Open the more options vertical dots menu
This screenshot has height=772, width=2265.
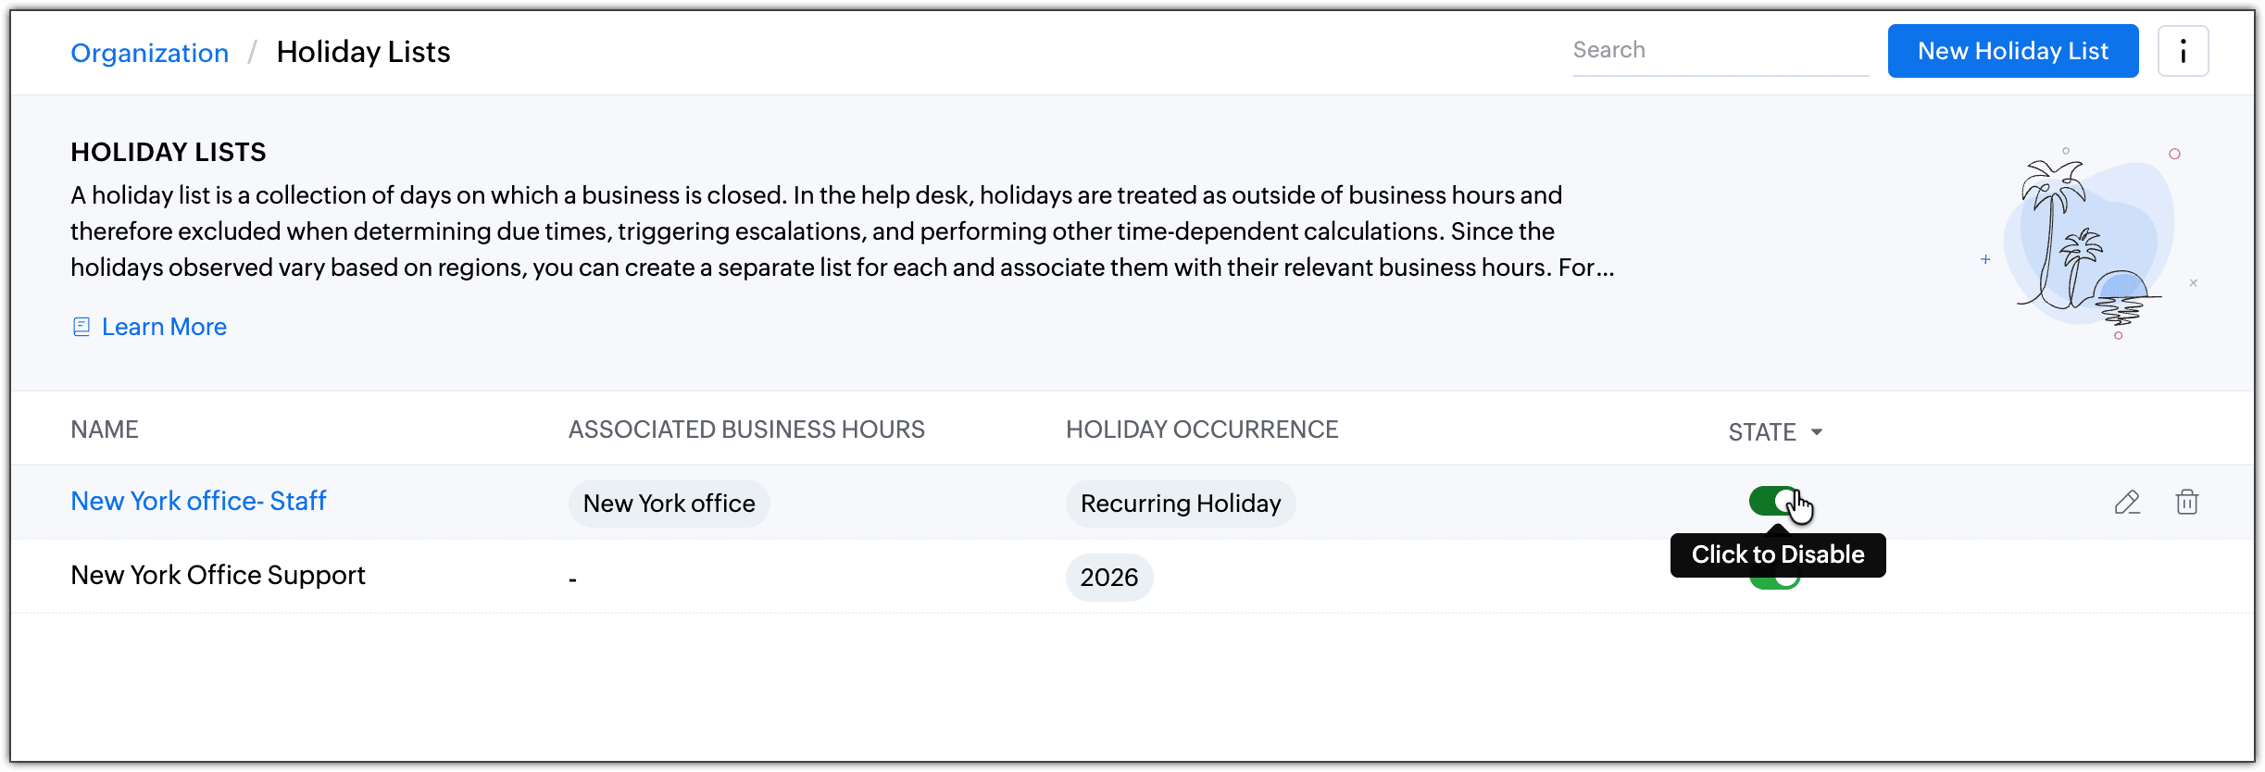[2183, 51]
